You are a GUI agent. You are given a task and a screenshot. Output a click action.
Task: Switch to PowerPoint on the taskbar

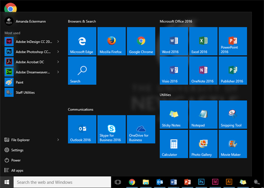187,182
